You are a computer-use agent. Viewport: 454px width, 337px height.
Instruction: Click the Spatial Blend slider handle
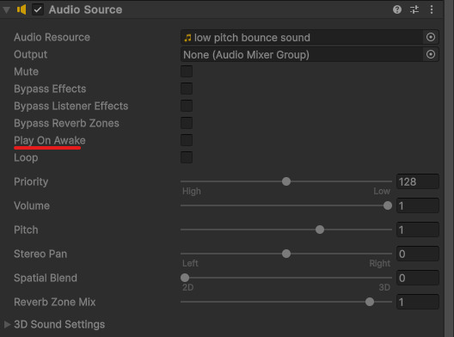pos(185,278)
